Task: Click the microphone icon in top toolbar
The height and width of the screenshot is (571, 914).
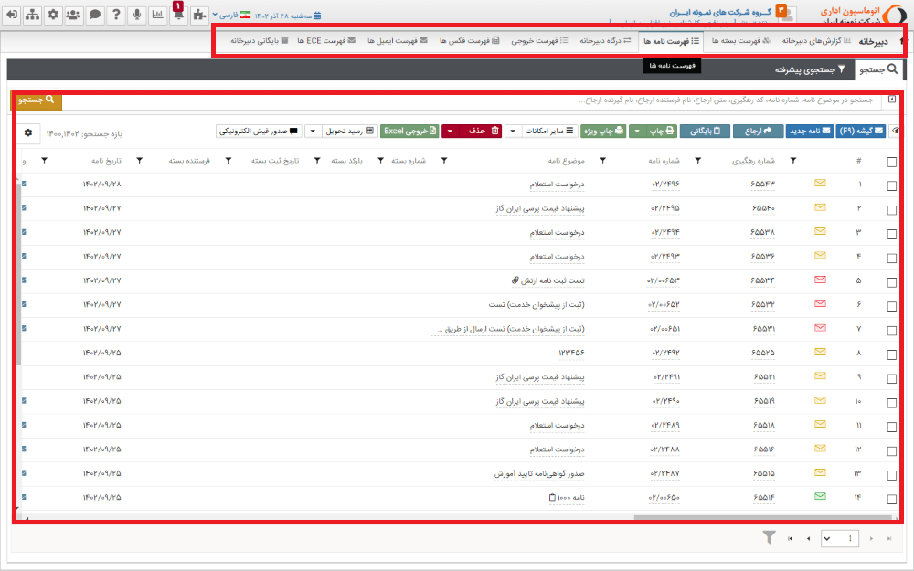Action: [x=137, y=14]
